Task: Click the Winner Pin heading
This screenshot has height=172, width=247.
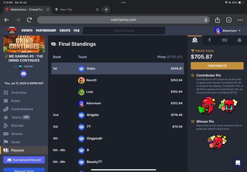Action: (x=205, y=121)
